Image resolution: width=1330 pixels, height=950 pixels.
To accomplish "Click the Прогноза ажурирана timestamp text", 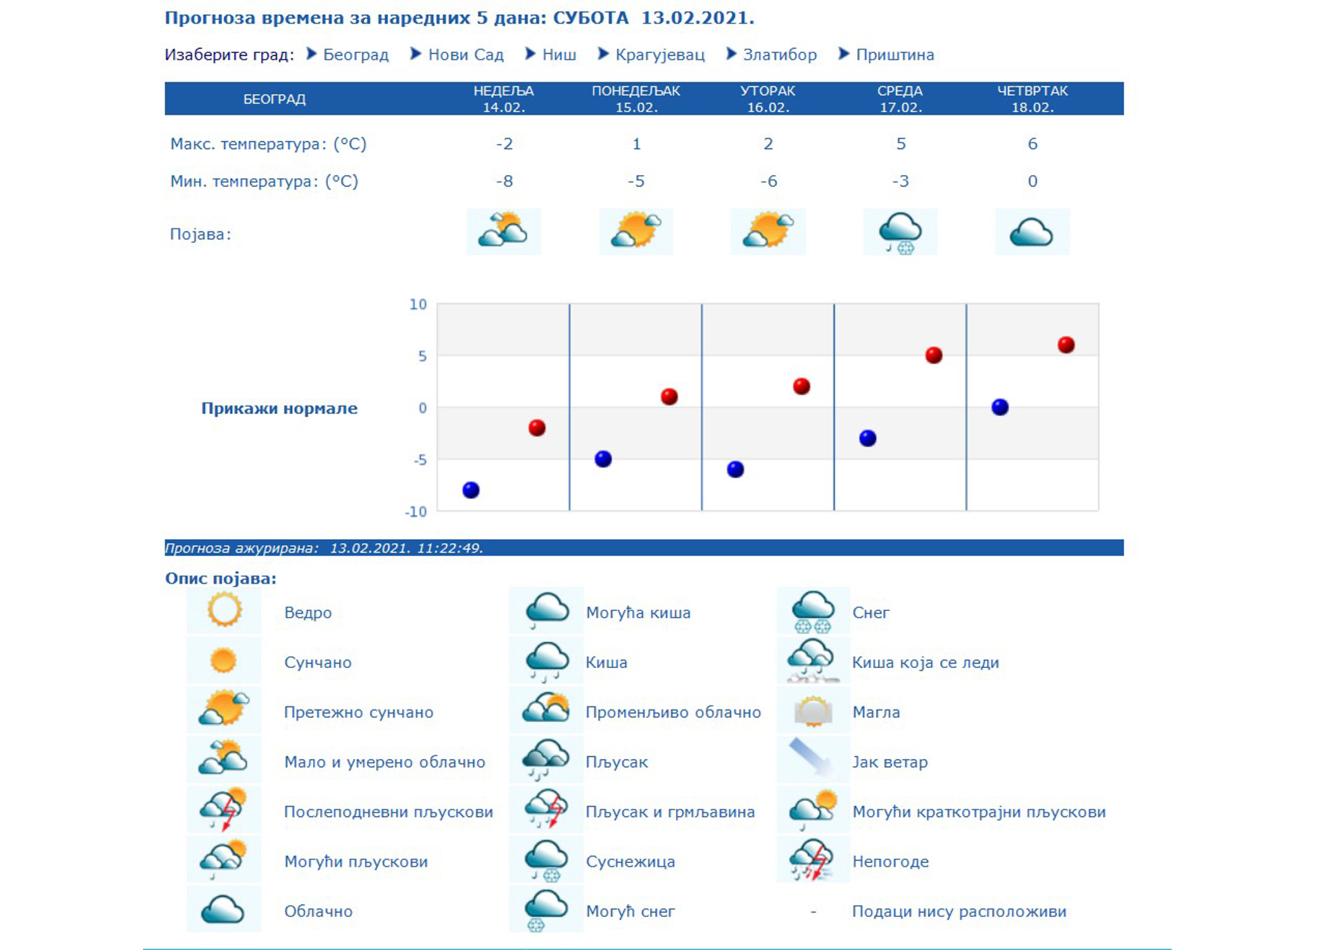I will pos(324,548).
